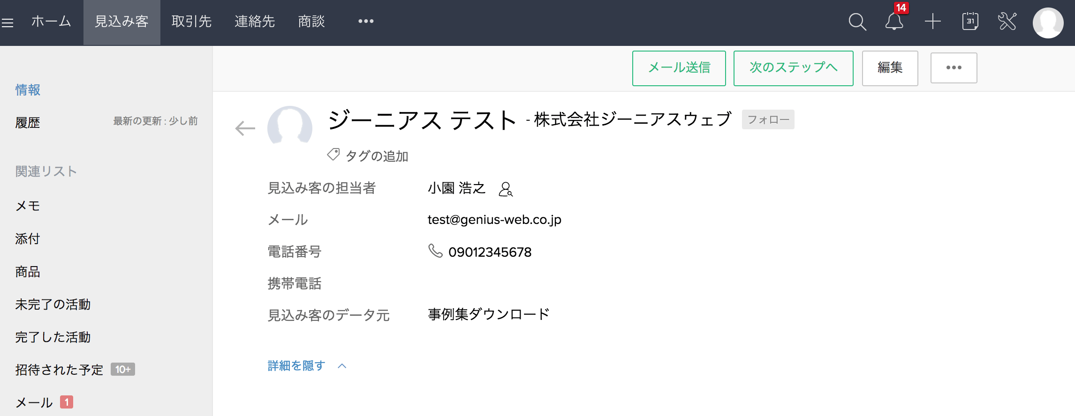This screenshot has height=416, width=1075.
Task: Click the 携帯電話 field label
Action: (295, 283)
